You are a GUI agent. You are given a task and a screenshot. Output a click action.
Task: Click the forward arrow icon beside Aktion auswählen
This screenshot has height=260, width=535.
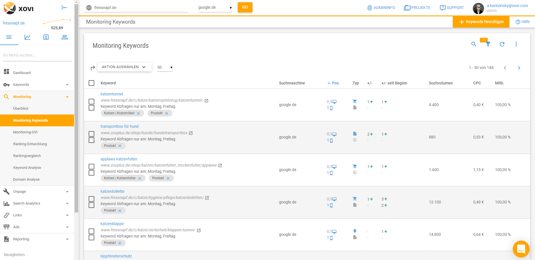93,68
